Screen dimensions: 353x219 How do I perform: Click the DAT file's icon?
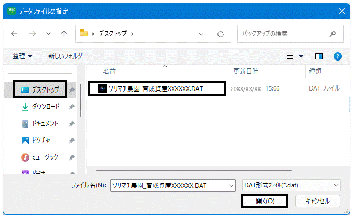coord(102,88)
